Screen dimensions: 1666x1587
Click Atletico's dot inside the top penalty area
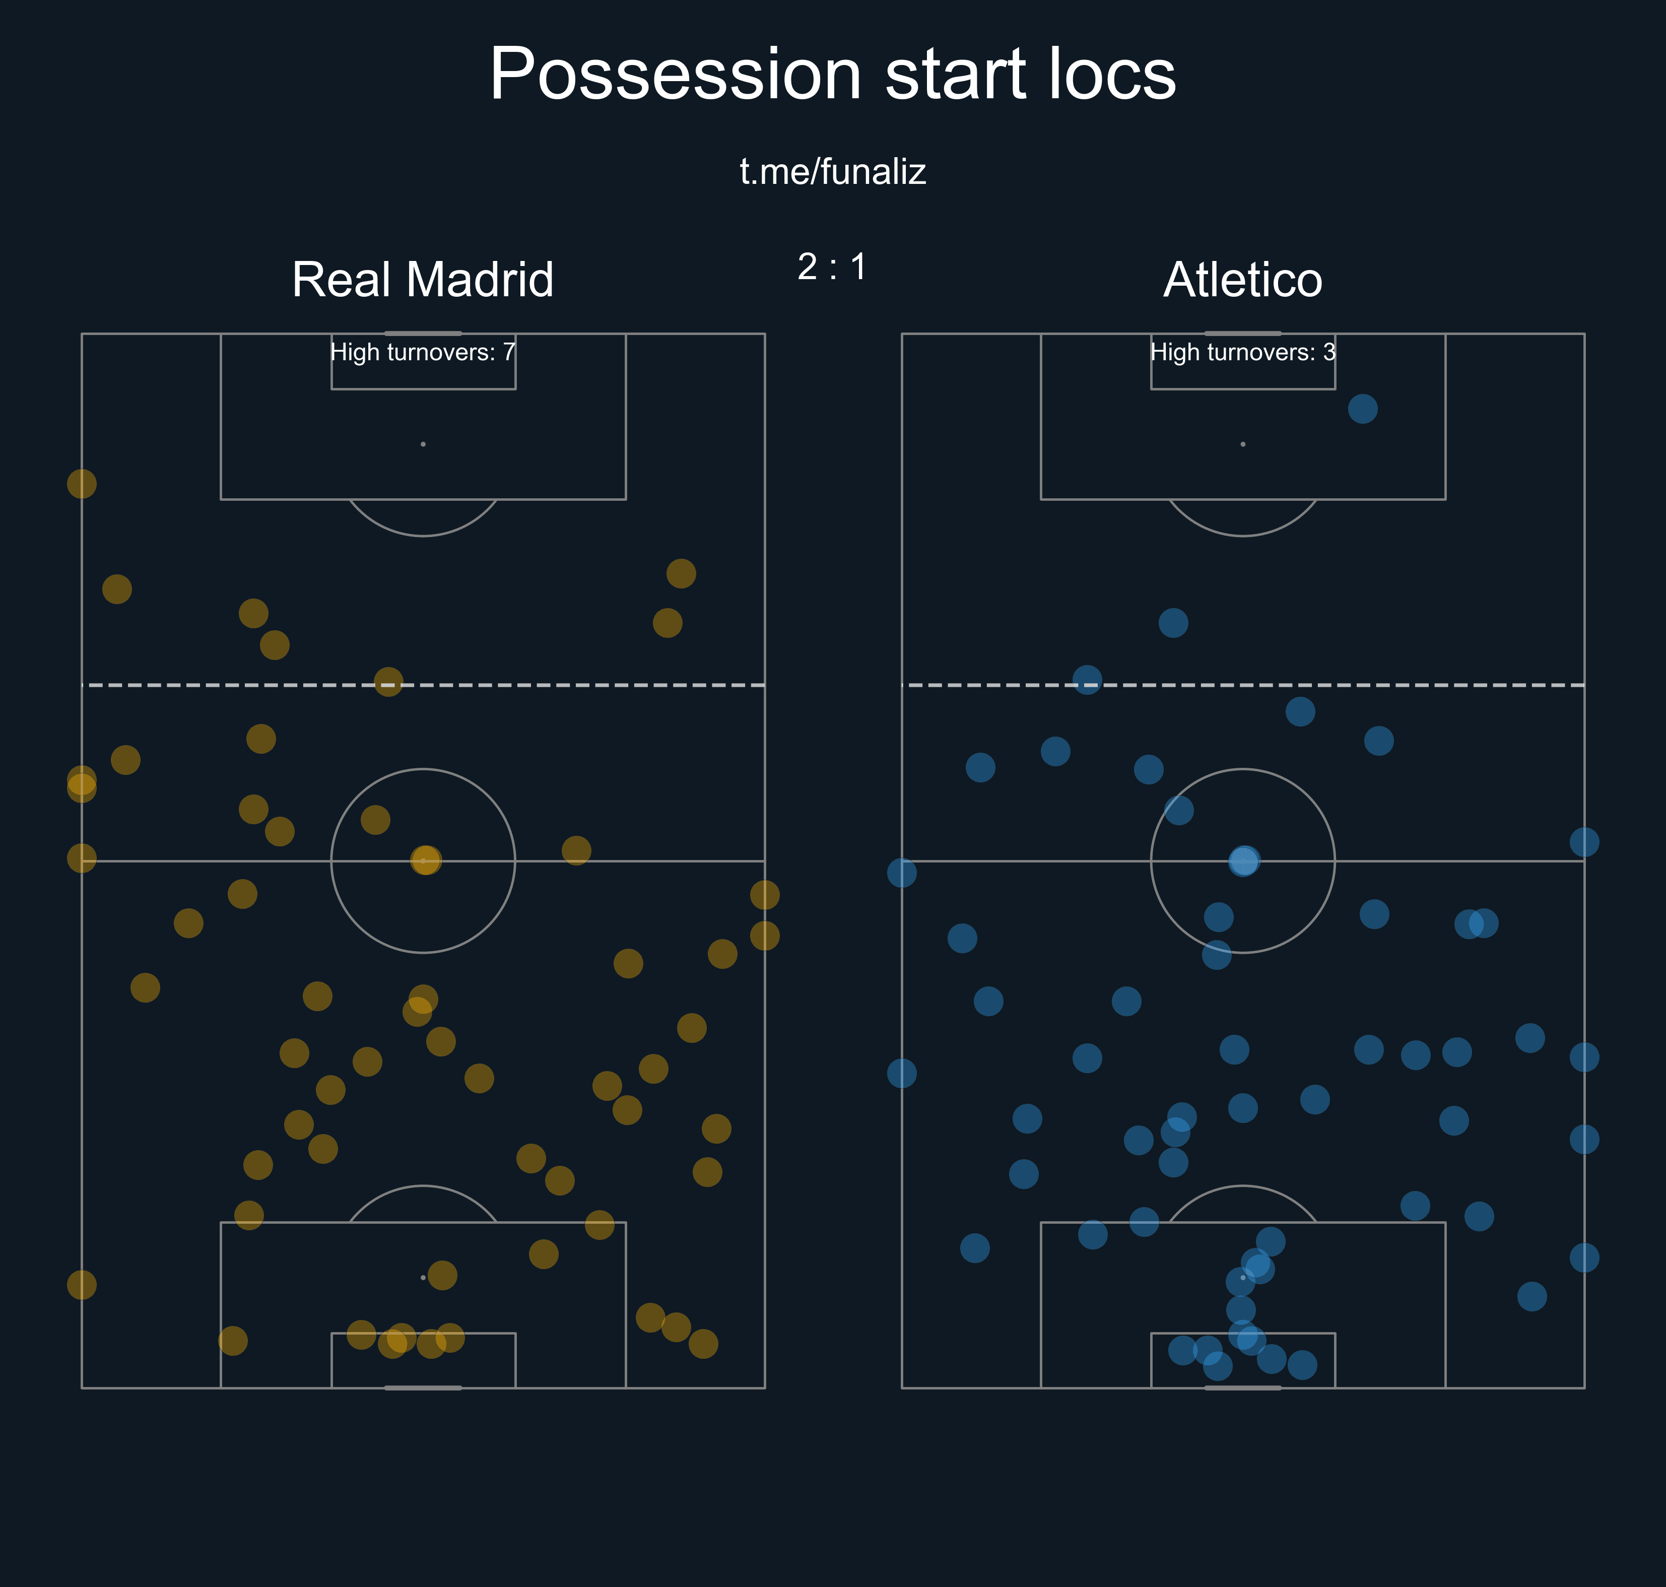coord(1362,409)
